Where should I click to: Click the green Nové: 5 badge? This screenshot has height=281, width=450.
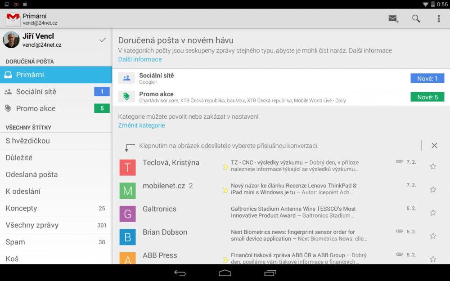coord(427,96)
